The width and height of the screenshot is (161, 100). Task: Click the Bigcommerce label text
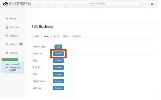pyautogui.click(x=39, y=81)
